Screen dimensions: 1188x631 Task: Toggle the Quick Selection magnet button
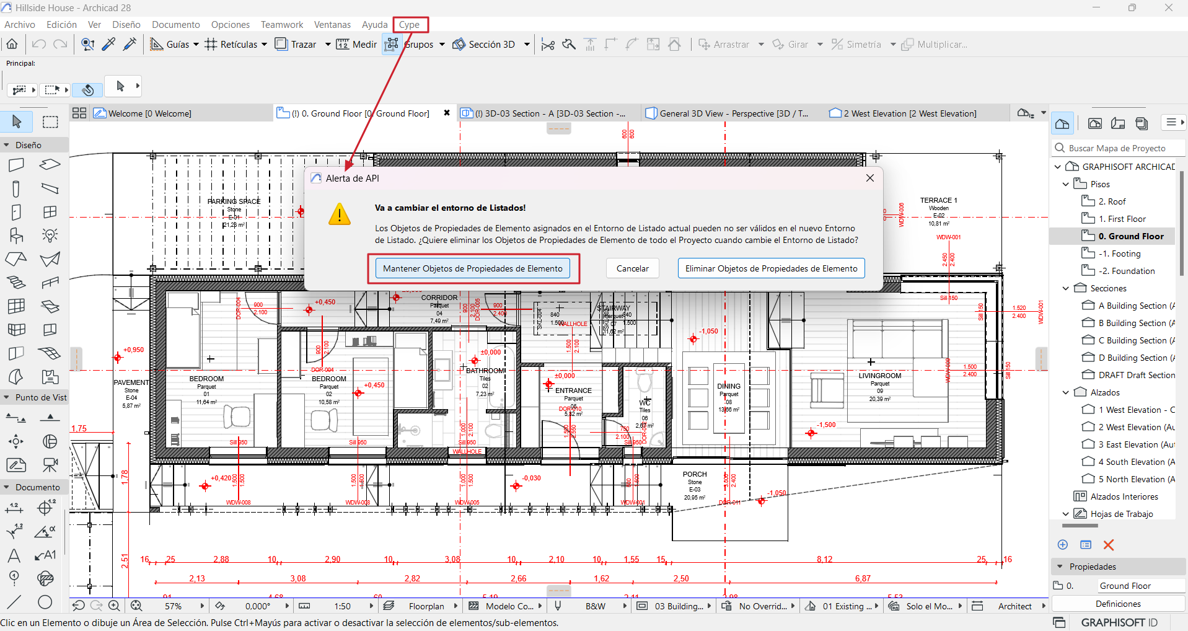tap(88, 90)
